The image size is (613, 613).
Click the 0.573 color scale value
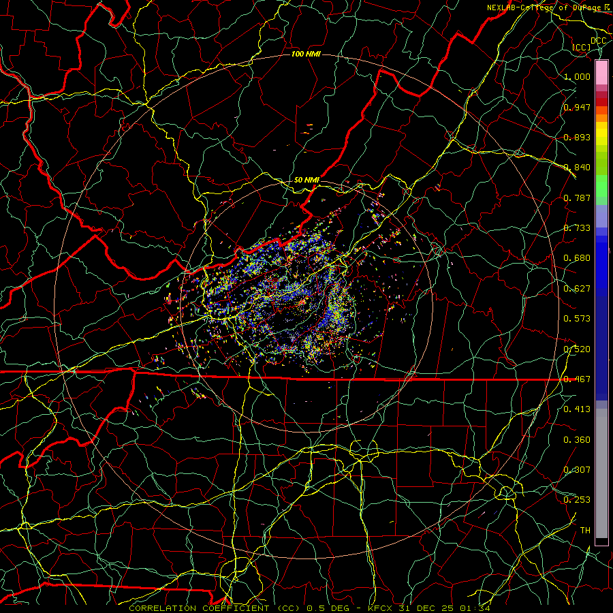[x=577, y=319]
